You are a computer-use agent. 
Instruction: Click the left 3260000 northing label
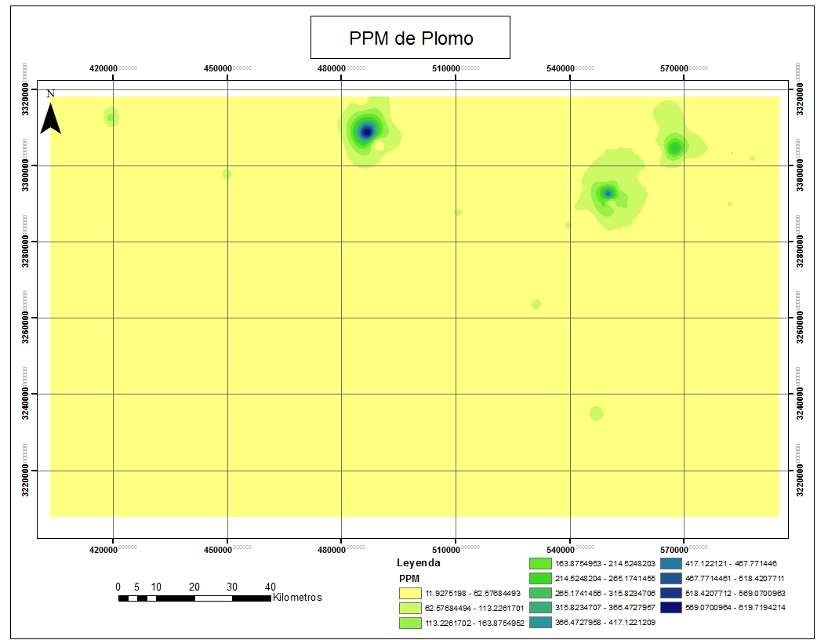point(27,317)
